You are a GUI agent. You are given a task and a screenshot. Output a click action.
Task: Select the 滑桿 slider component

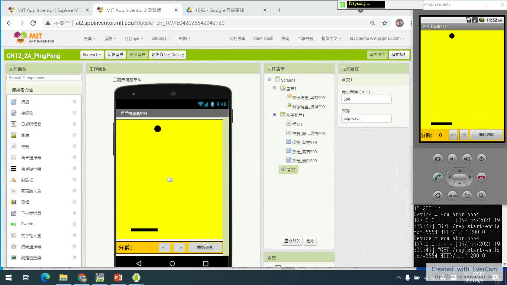coord(25,202)
